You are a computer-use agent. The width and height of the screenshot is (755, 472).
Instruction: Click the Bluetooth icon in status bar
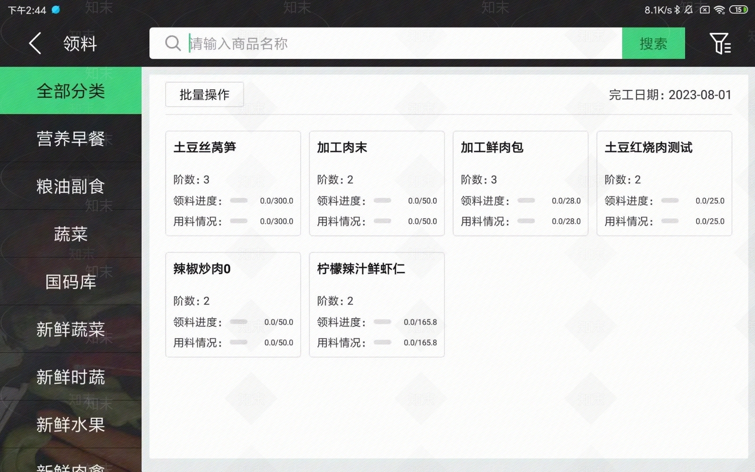pos(677,9)
